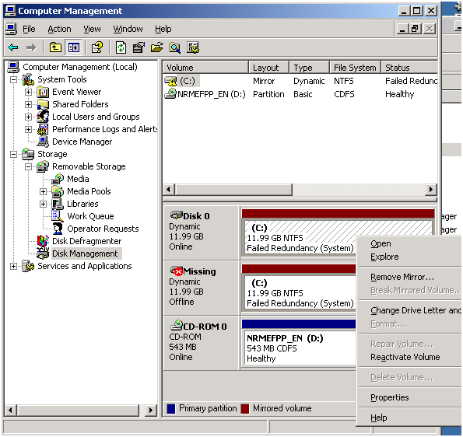
Task: Click the Back arrow toolbar icon
Action: point(13,47)
